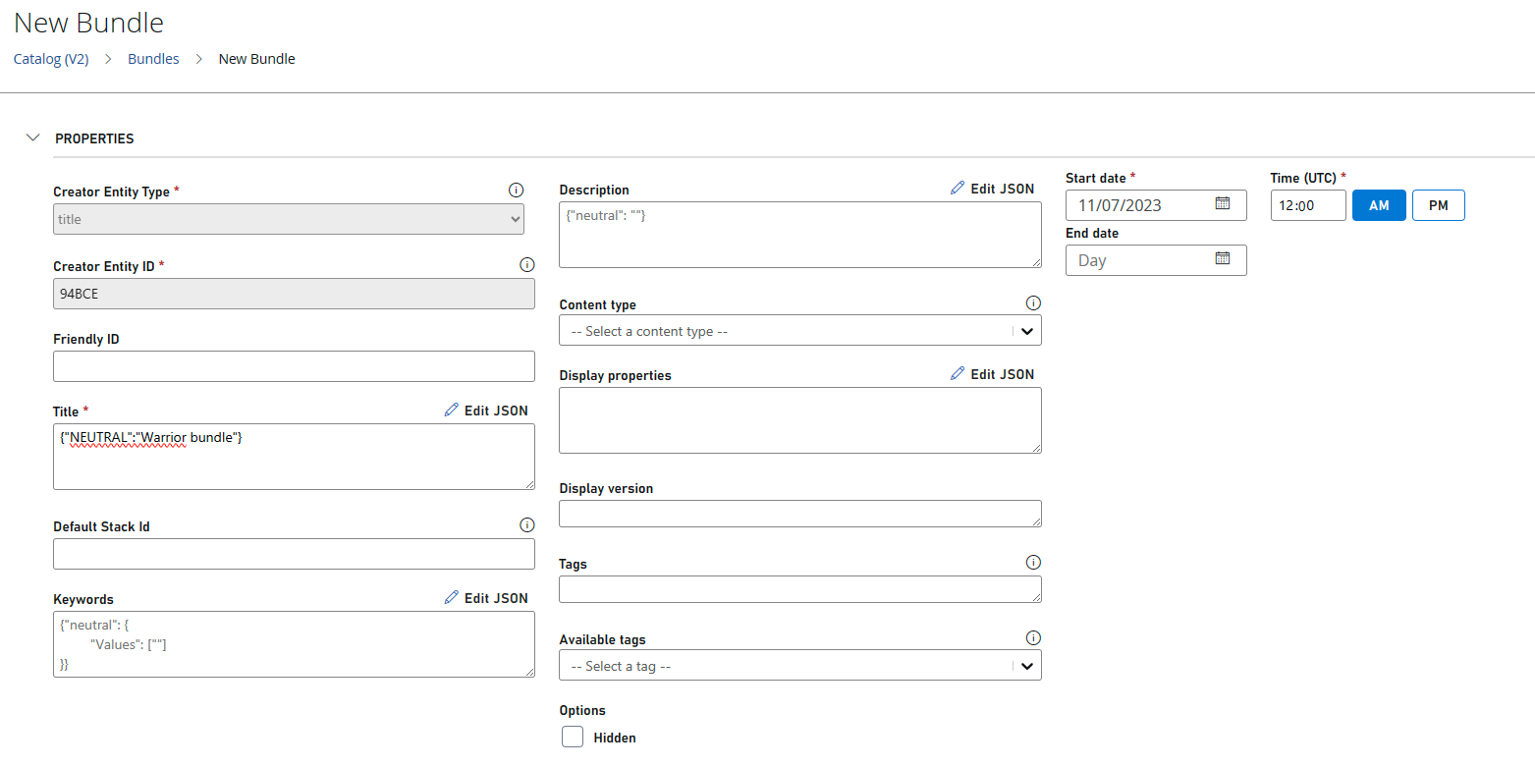This screenshot has height=767, width=1535.
Task: Click the Creator Entity Type info icon
Action: 516,191
